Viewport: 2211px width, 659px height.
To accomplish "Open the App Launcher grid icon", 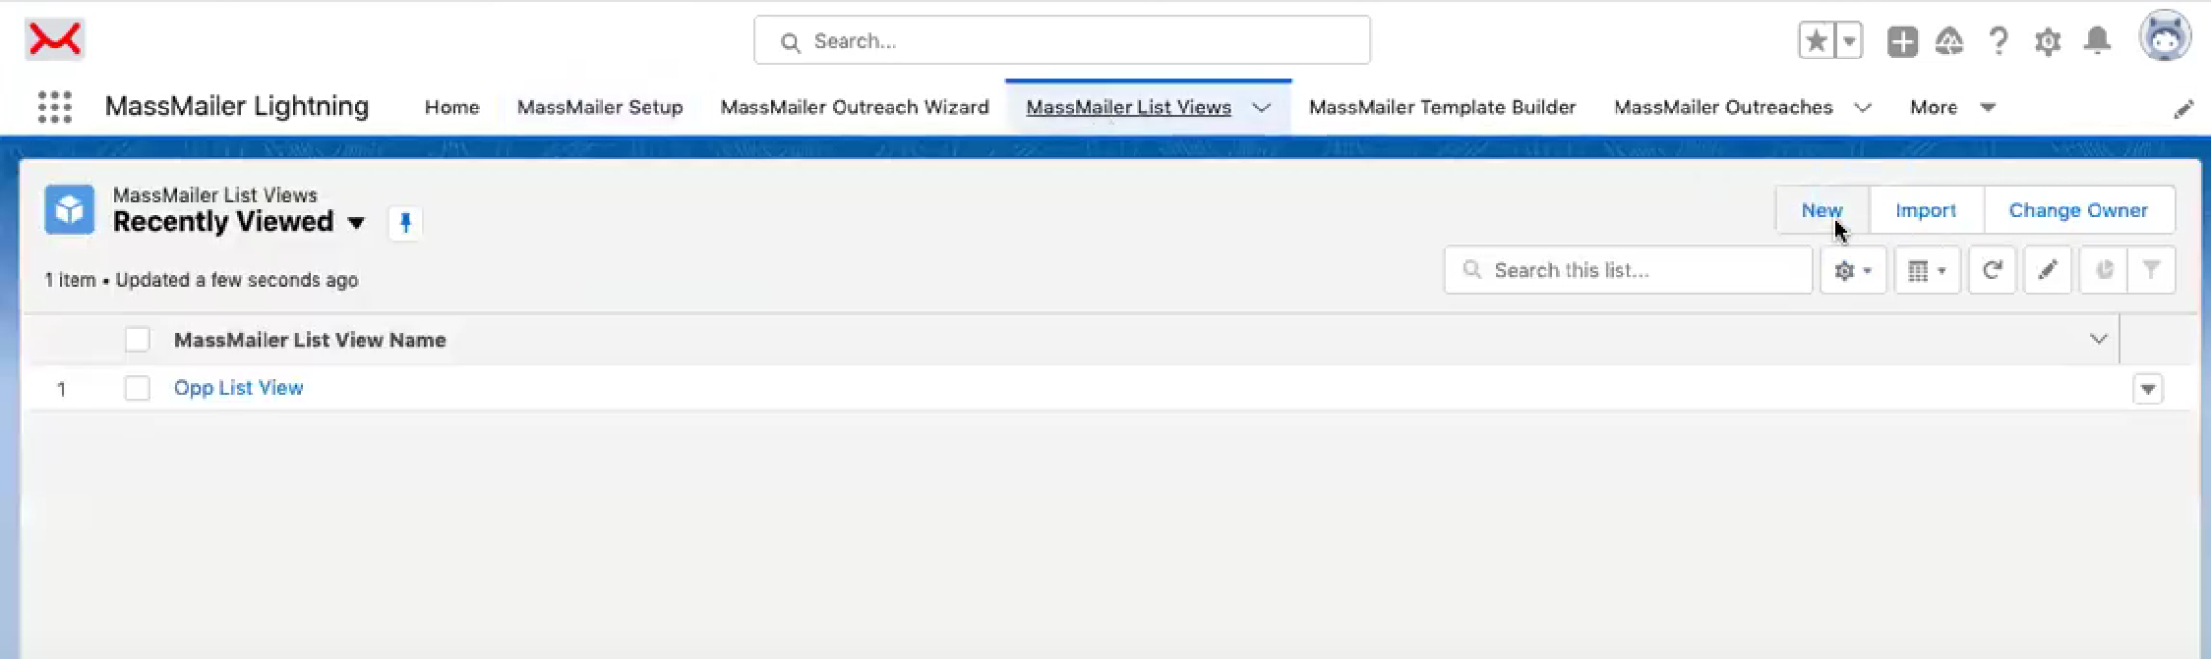I will click(x=55, y=107).
